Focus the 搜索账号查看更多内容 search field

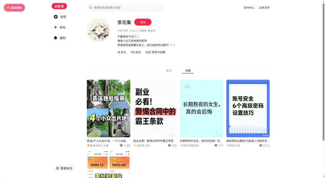[125, 7]
